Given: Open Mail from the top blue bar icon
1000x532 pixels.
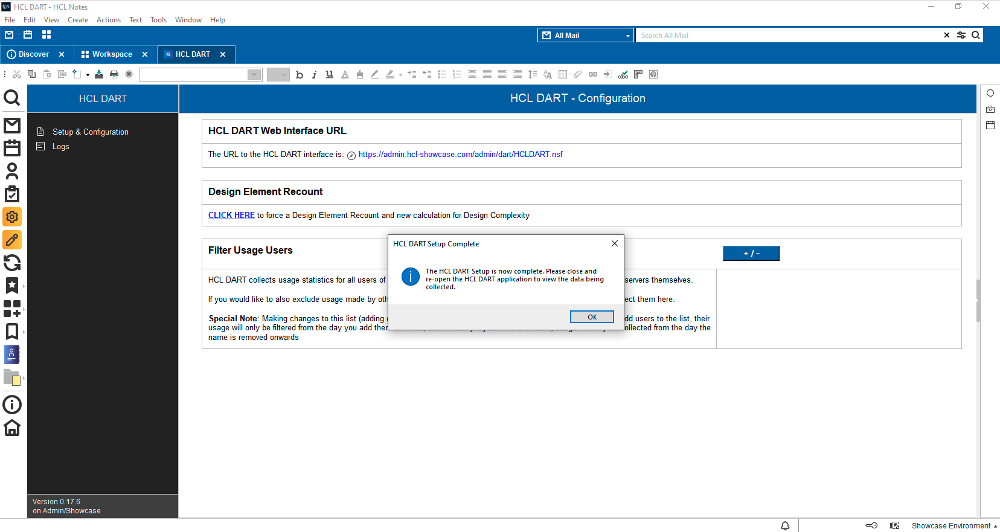Looking at the screenshot, I should (9, 35).
